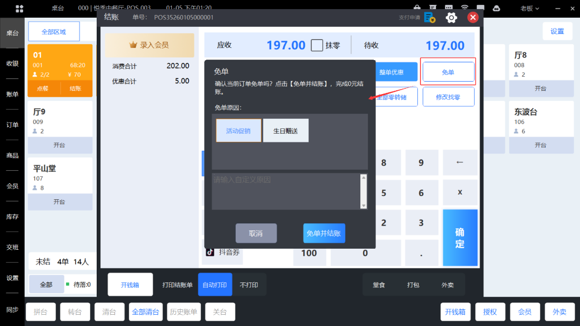Viewport: 580px width, 326px height.
Task: Select 生日赠送 as the free-order reason
Action: [x=286, y=130]
